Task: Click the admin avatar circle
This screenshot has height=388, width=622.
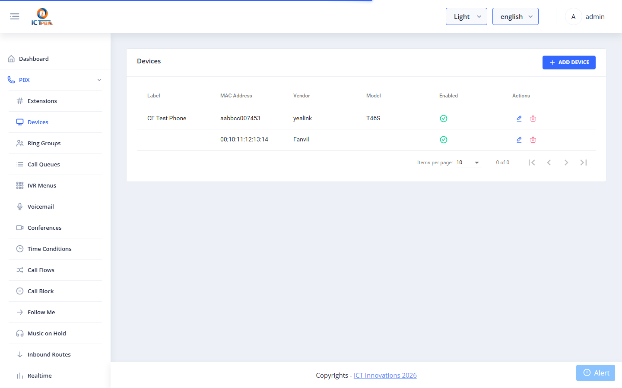Action: 573,16
